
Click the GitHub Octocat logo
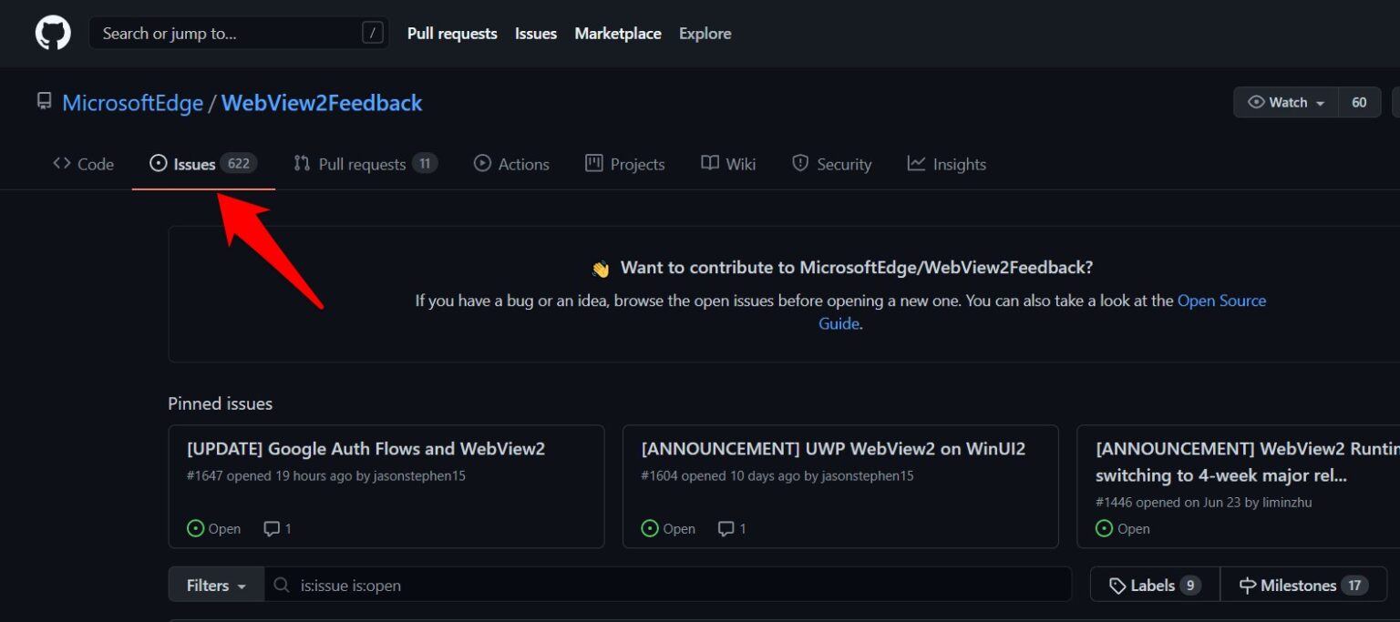tap(53, 34)
